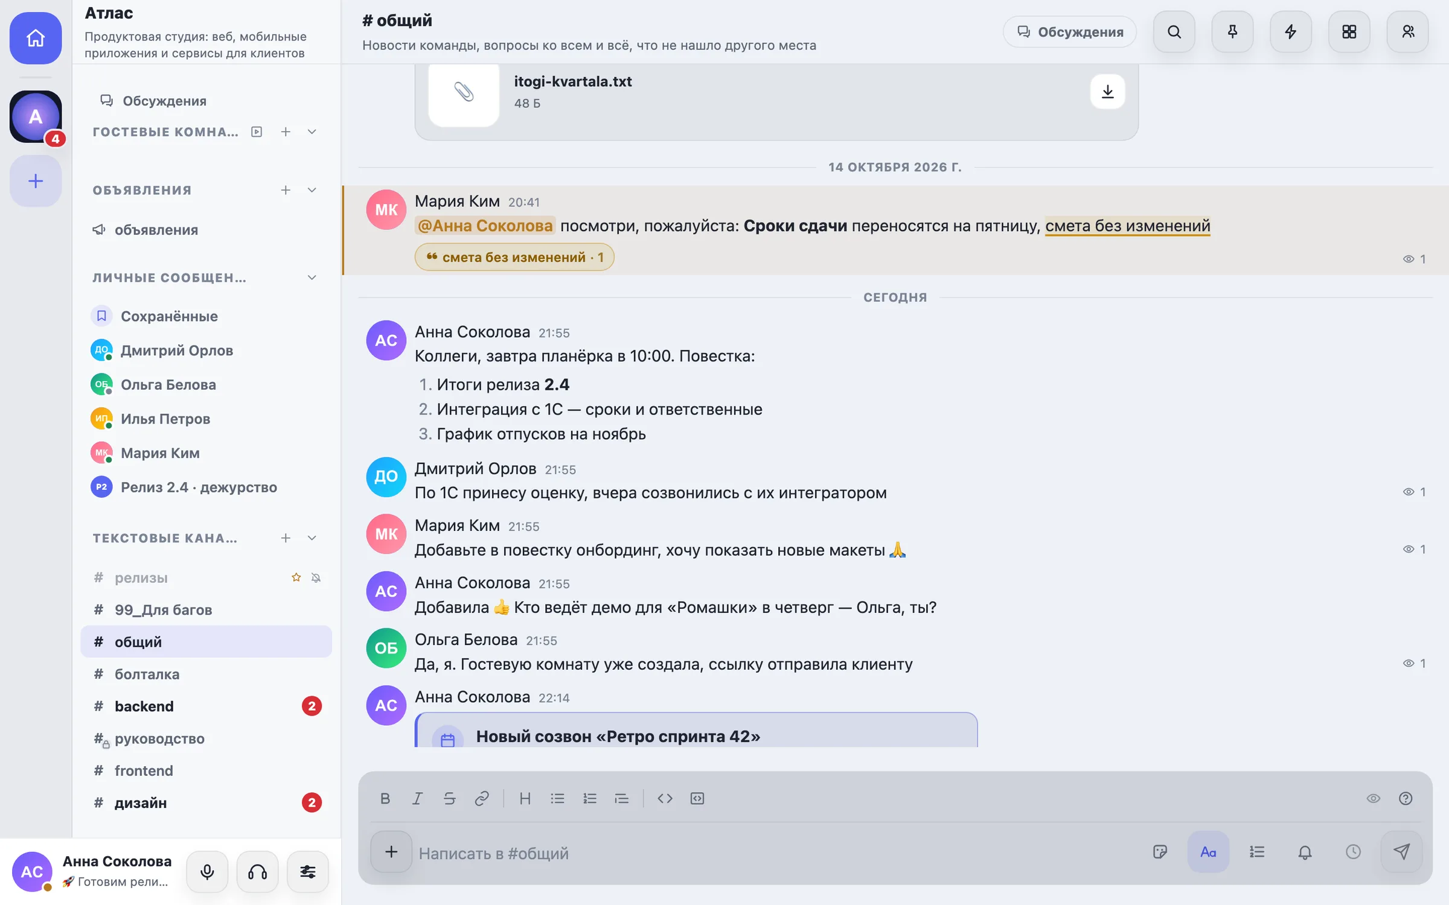Toggle notification bell in composer

pyautogui.click(x=1305, y=852)
